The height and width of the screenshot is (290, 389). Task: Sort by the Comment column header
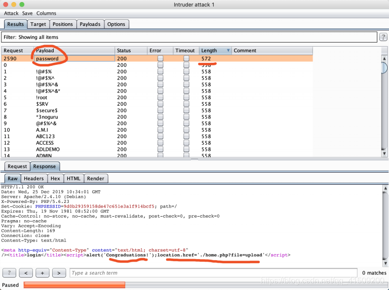tap(272, 51)
